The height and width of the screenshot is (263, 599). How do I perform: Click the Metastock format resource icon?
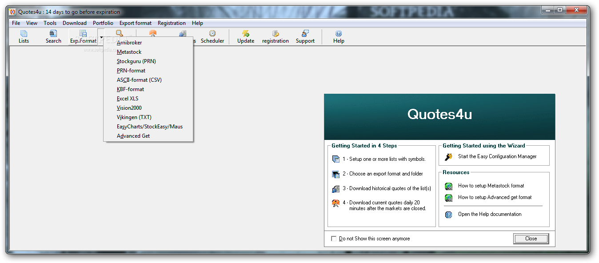coord(449,186)
